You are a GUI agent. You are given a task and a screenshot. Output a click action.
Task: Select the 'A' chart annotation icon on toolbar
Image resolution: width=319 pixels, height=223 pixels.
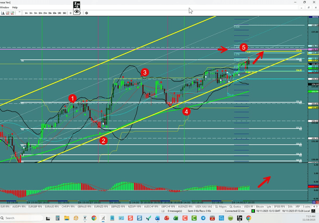pyautogui.click(x=3, y=13)
